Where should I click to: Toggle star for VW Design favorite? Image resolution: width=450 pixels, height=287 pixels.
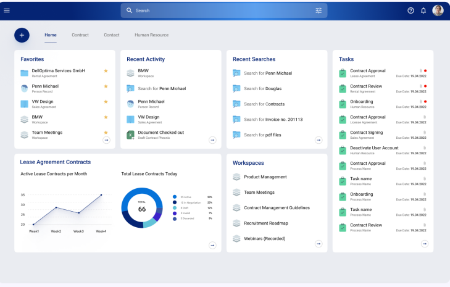tap(106, 102)
